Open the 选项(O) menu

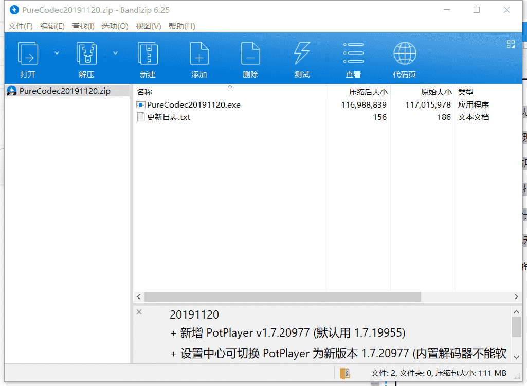click(x=115, y=26)
